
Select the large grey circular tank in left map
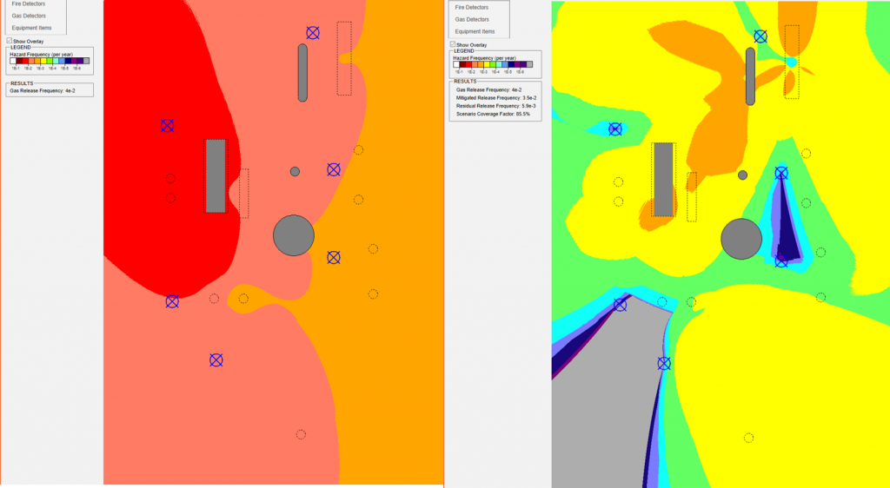pyautogui.click(x=294, y=234)
